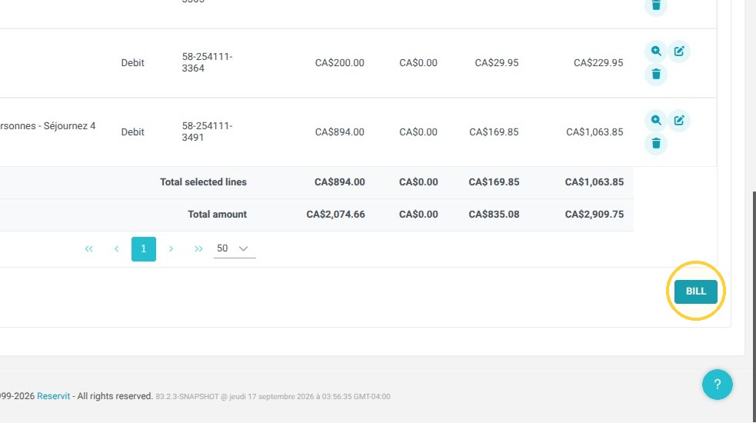The image size is (756, 423).
Task: Click the 'rsonnes - Séjournez 4' description text
Action: [x=48, y=126]
